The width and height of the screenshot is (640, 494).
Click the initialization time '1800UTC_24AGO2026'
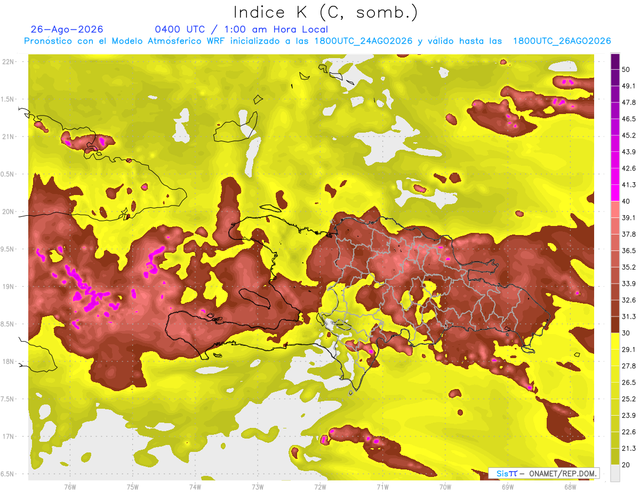coord(364,41)
